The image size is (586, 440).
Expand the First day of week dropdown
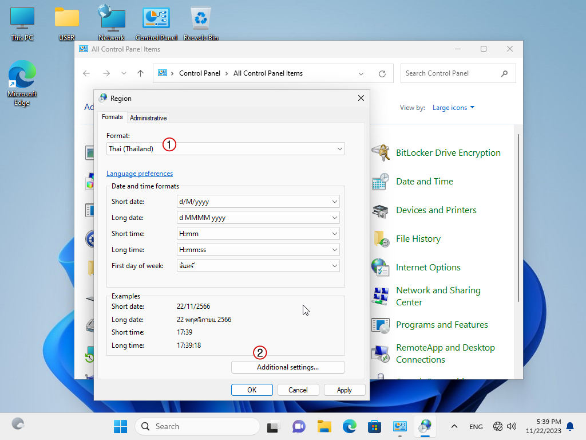[x=259, y=266]
